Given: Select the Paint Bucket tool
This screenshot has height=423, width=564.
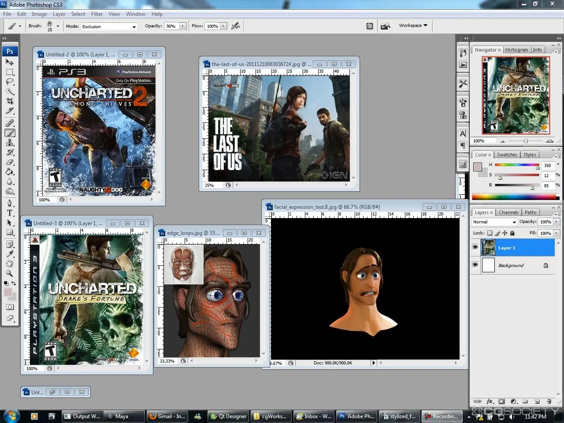Looking at the screenshot, I should click(10, 172).
